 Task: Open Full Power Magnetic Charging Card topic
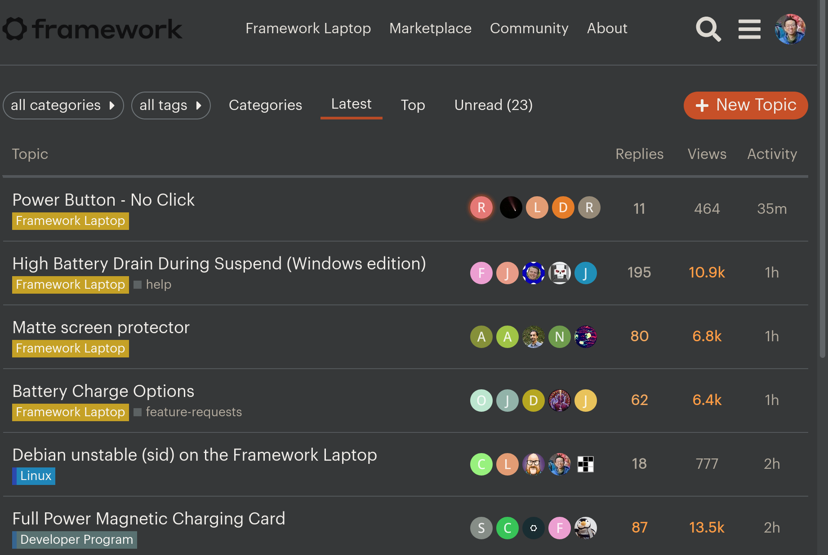[149, 519]
